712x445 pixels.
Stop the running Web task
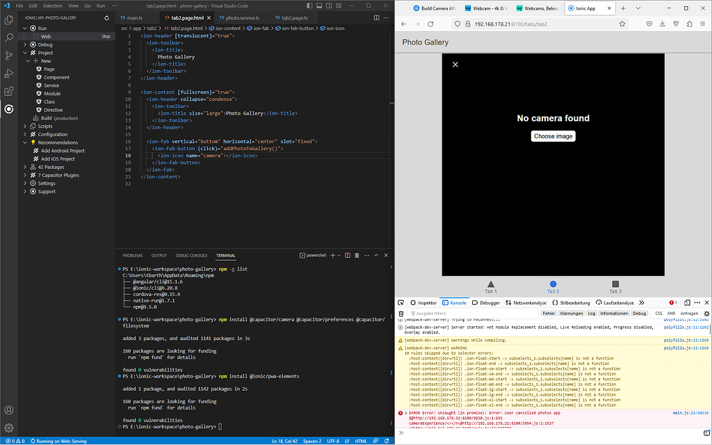(x=106, y=36)
